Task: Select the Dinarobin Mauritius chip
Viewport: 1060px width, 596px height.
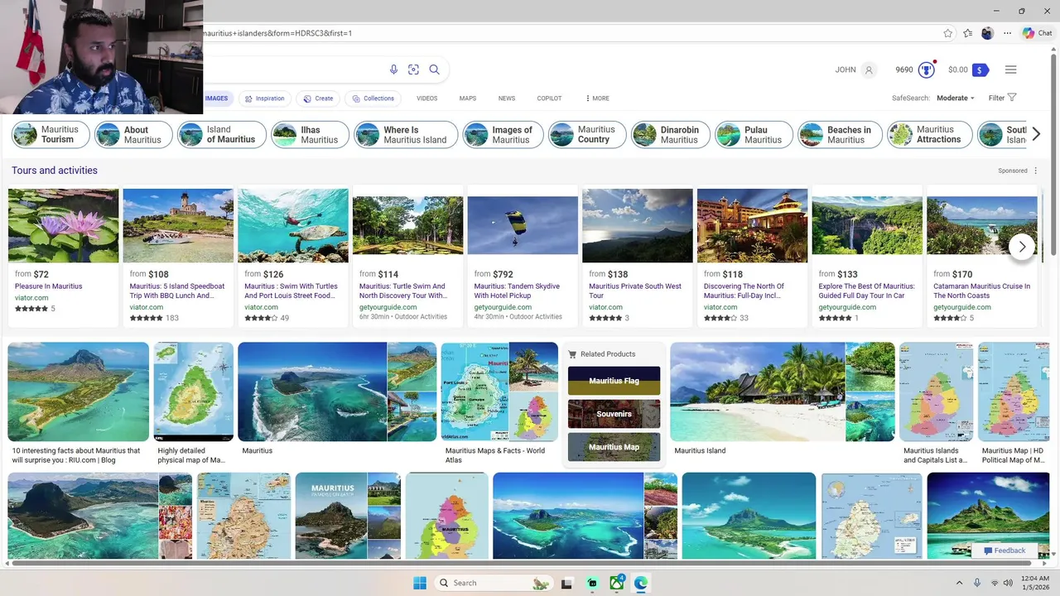Action: point(671,134)
